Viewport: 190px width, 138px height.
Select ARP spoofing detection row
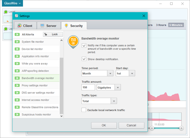(36, 71)
